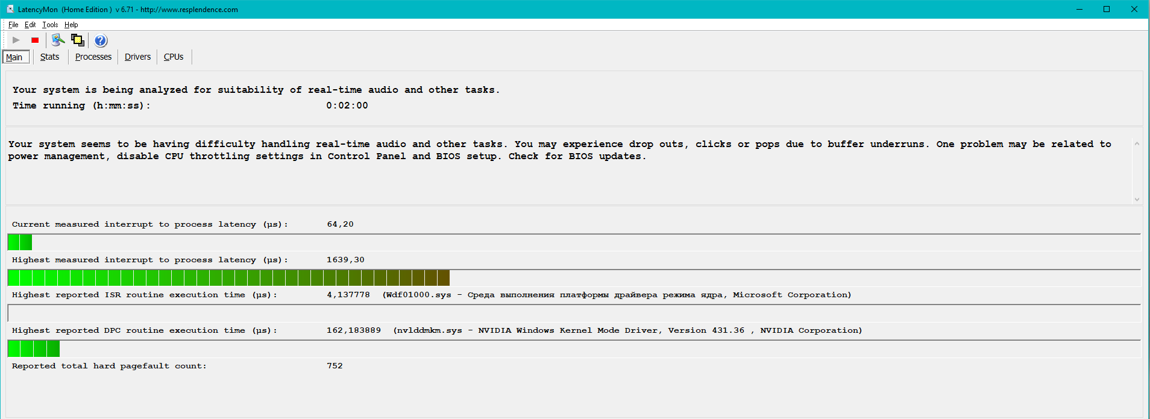Click the computer-with-pen toolbar icon
The image size is (1150, 419).
point(58,40)
